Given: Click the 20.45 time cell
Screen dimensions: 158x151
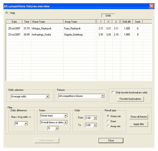Looking at the screenshot, I should 27,35.
